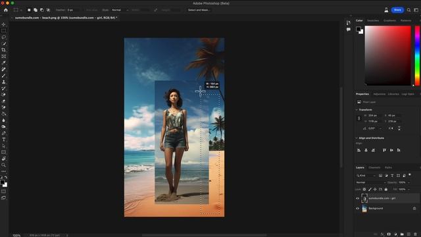421x237 pixels.
Task: Create a new layer group
Action: pyautogui.click(x=402, y=234)
